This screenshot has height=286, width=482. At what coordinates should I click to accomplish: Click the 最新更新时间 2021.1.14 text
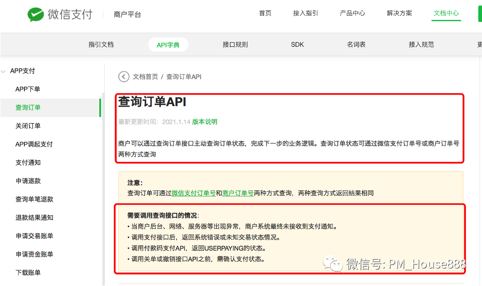click(x=154, y=122)
